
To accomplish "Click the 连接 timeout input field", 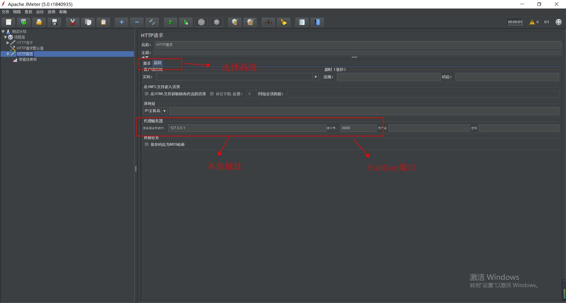I will [x=389, y=77].
